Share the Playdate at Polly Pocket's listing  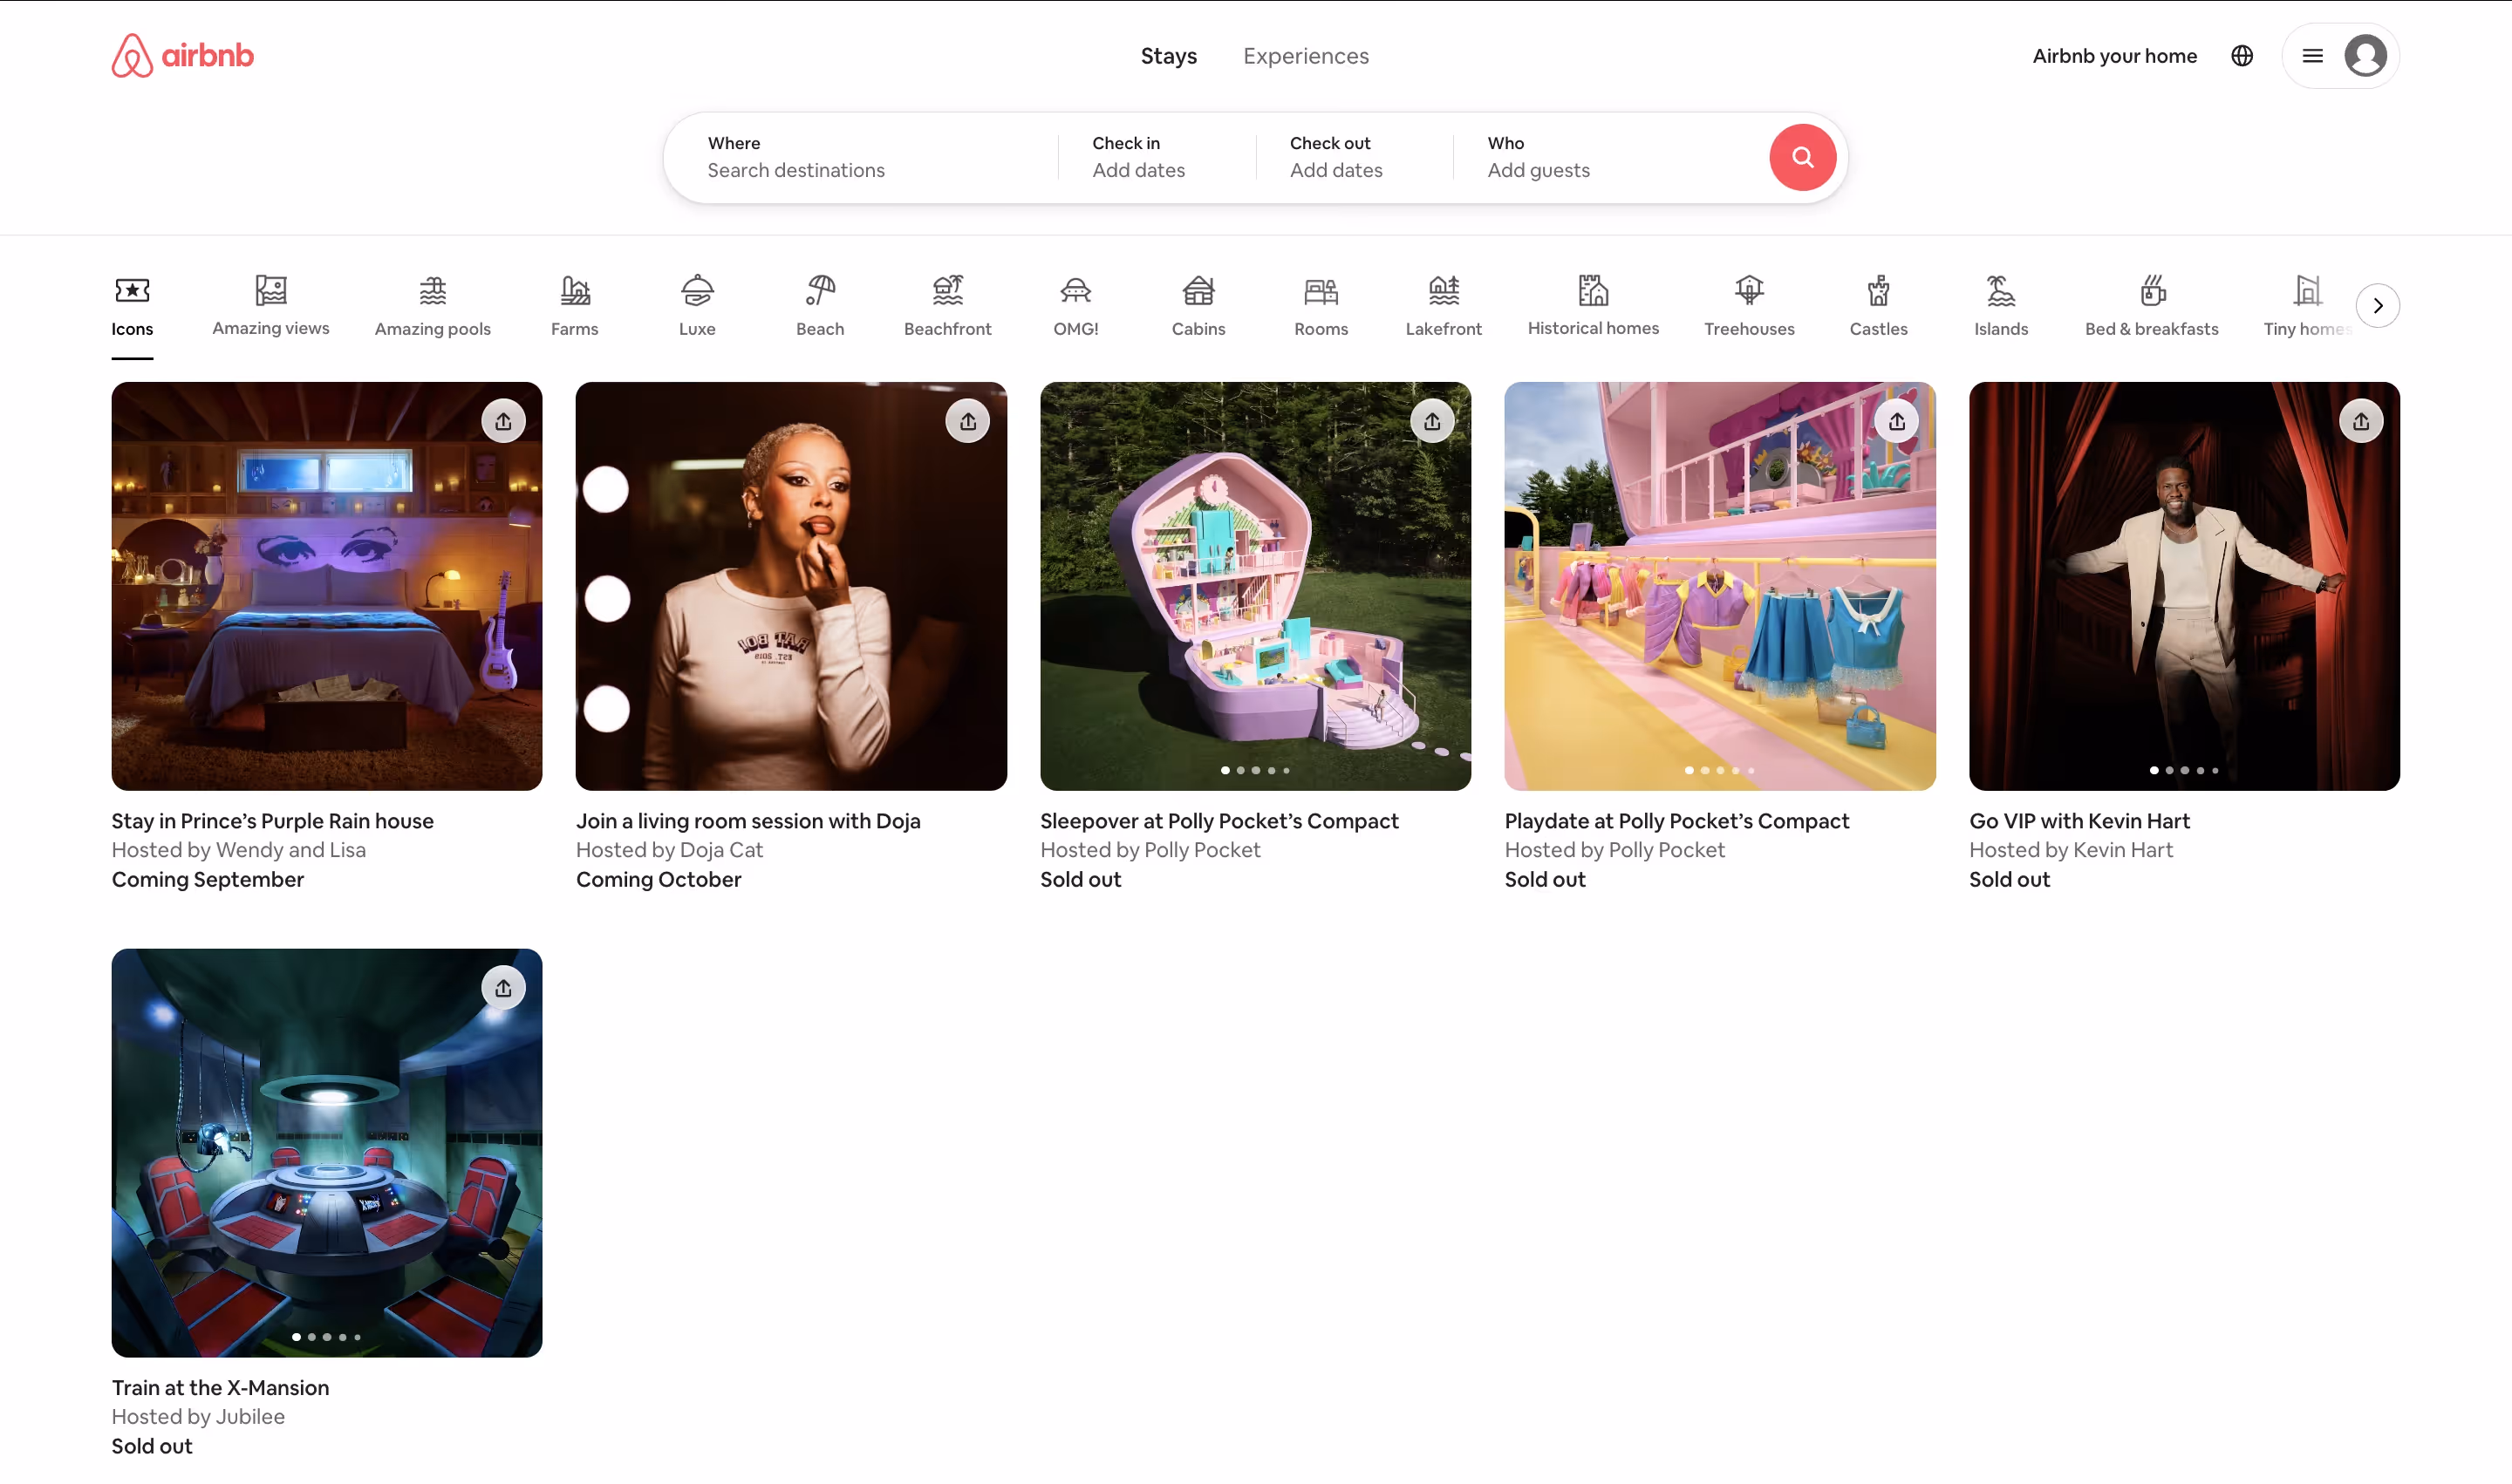[x=1895, y=421]
